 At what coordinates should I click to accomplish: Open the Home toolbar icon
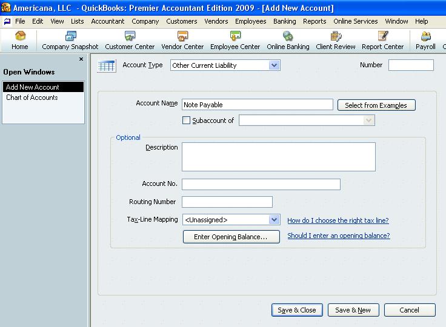pyautogui.click(x=20, y=41)
